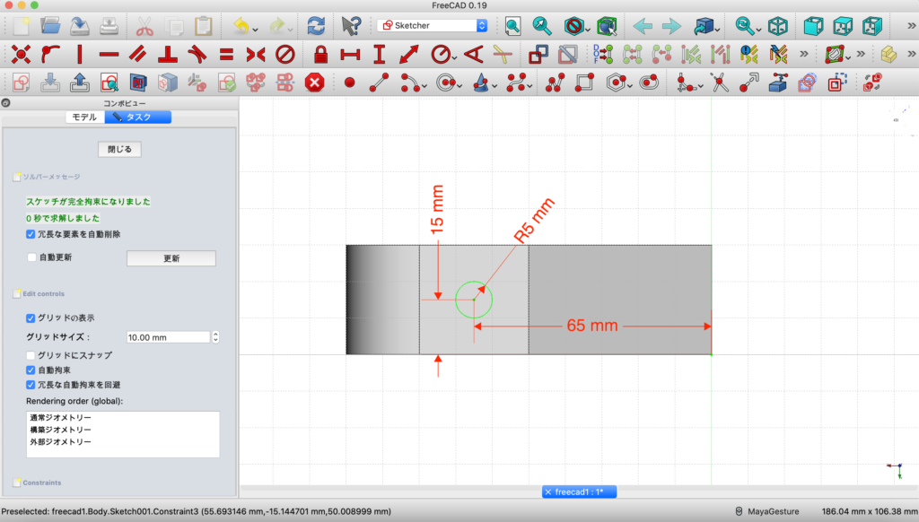919x522 pixels.
Task: Click the undo arrow icon
Action: pyautogui.click(x=241, y=26)
